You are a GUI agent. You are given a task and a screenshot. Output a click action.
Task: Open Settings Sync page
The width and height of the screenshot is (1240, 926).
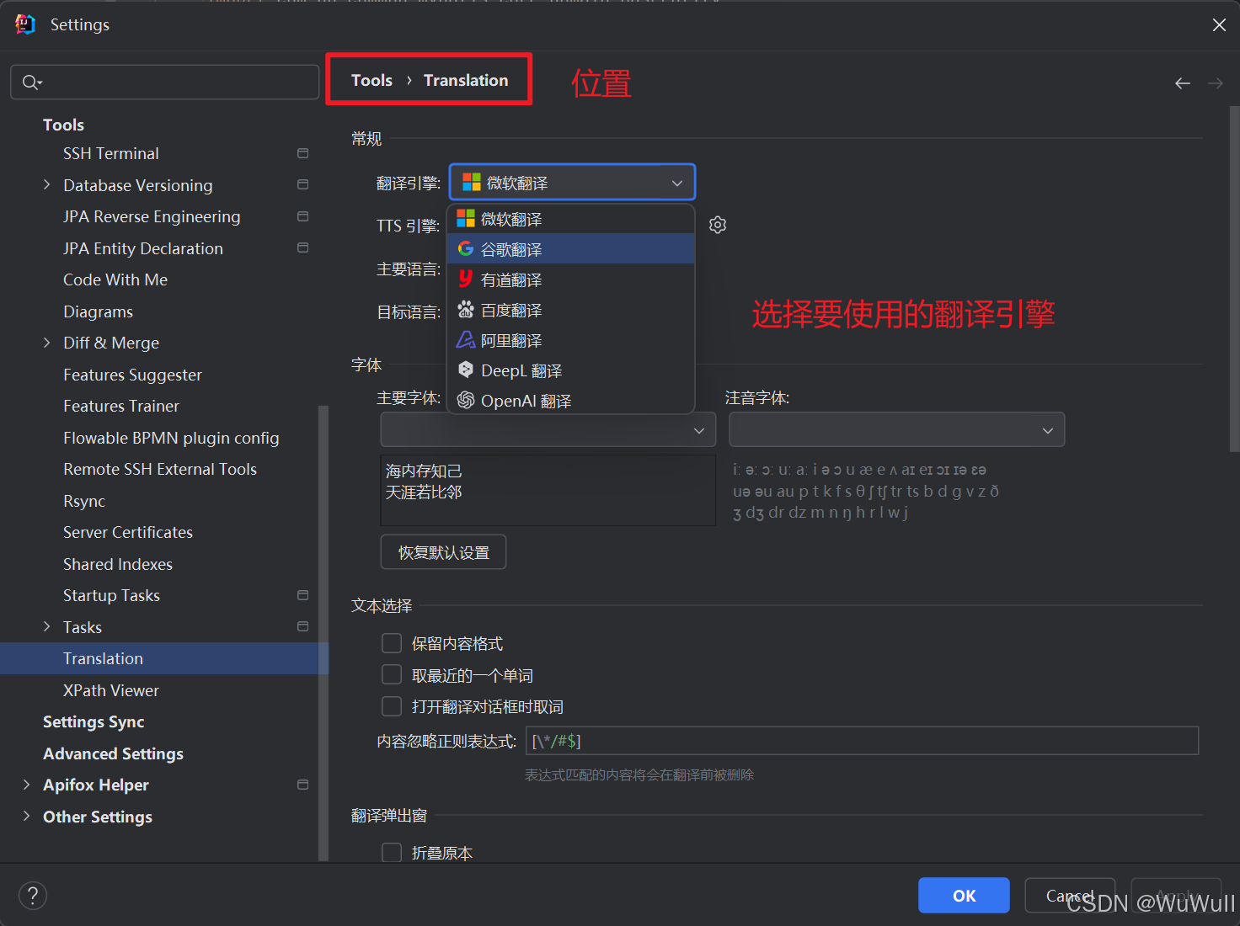coord(94,721)
